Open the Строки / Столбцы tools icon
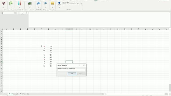This screenshot has height=96, width=171. tap(20, 3)
